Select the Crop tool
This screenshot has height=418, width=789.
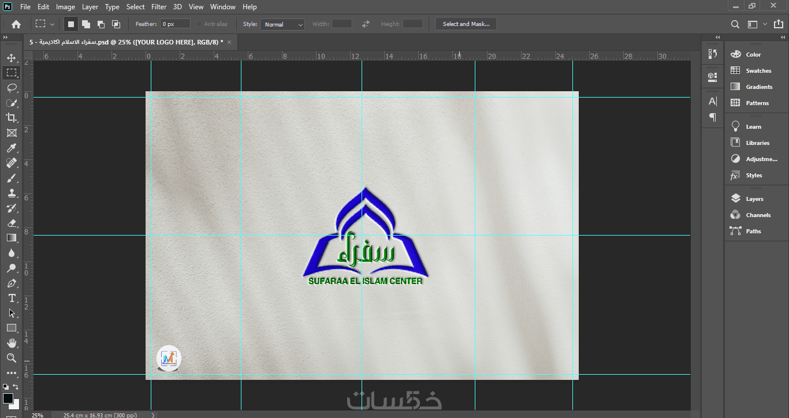tap(12, 118)
